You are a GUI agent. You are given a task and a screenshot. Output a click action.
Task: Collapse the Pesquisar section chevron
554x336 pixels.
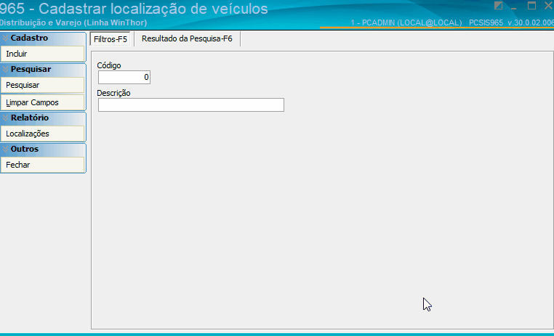[5, 69]
